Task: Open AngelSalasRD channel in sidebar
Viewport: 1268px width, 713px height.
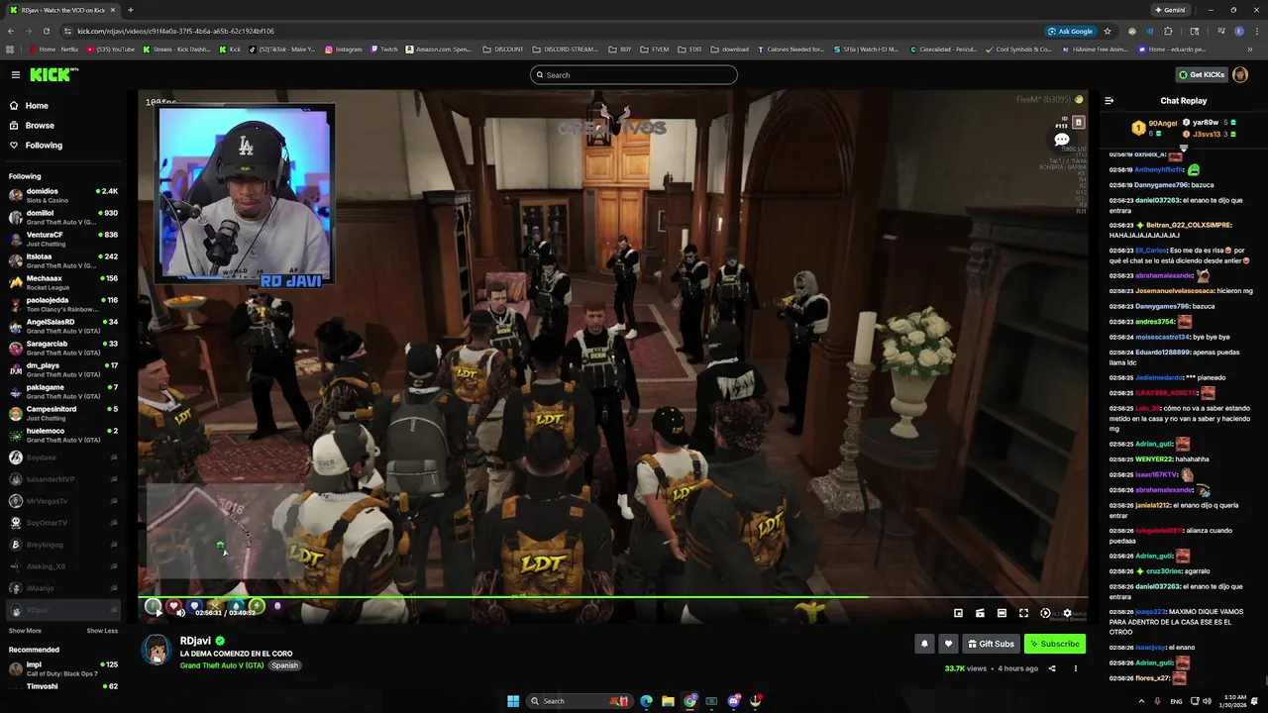Action: pyautogui.click(x=63, y=326)
